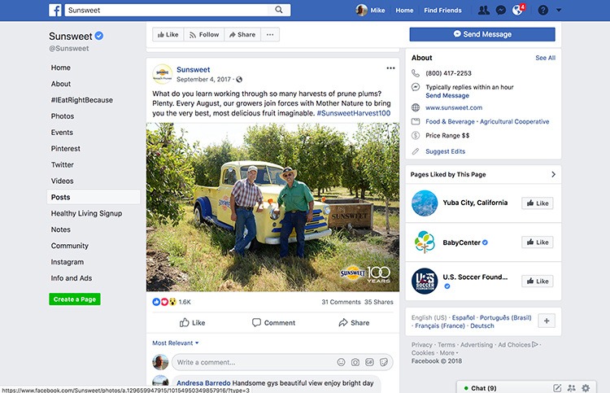
Task: Insert an emoji in the comment box
Action: pyautogui.click(x=341, y=362)
